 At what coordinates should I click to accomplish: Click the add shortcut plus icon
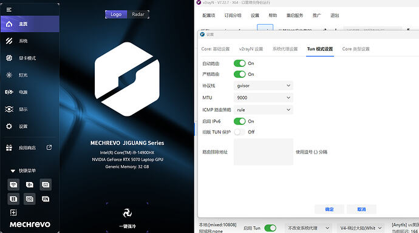pyautogui.click(x=13, y=212)
